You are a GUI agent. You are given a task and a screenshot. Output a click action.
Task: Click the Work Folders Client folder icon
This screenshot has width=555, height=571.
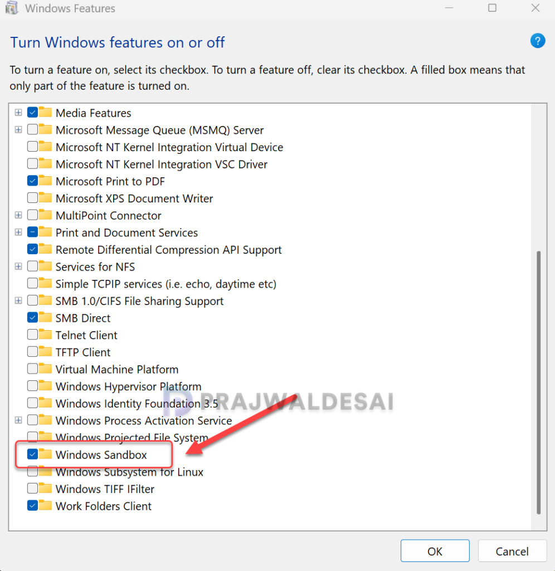coord(46,505)
